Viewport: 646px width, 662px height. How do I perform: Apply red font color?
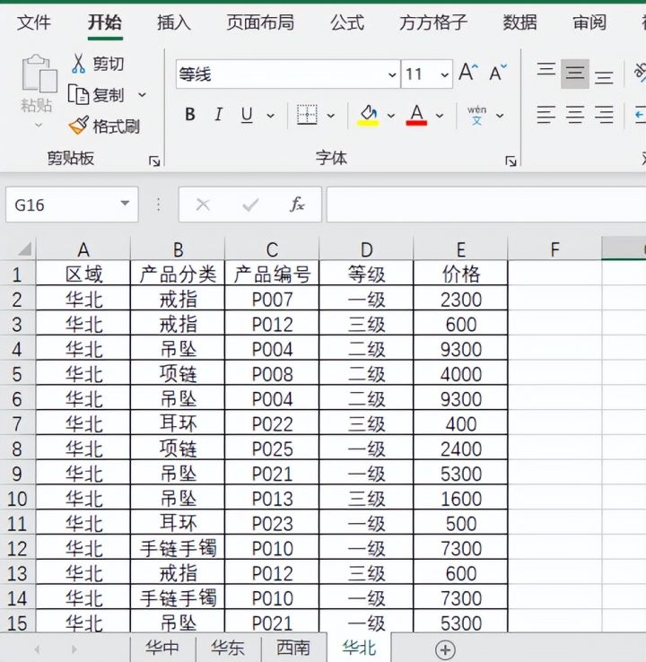(416, 115)
